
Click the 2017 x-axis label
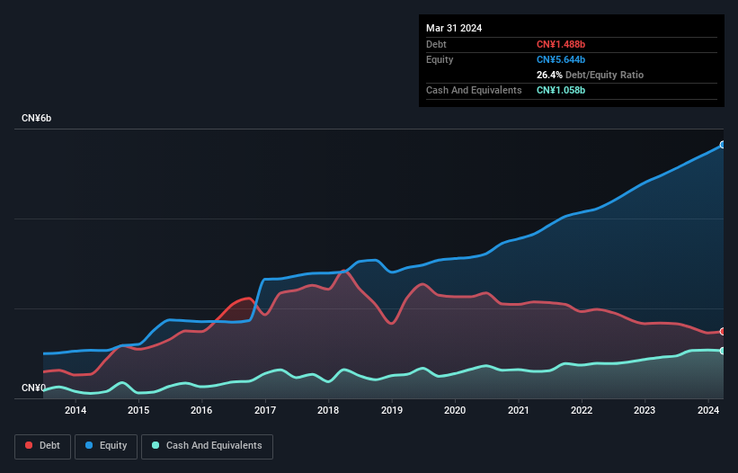pyautogui.click(x=265, y=410)
